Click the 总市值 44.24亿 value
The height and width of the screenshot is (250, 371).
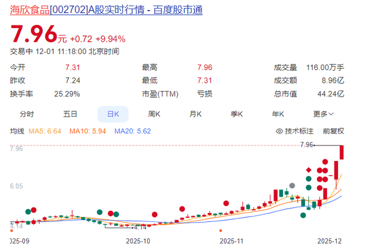tap(331, 94)
